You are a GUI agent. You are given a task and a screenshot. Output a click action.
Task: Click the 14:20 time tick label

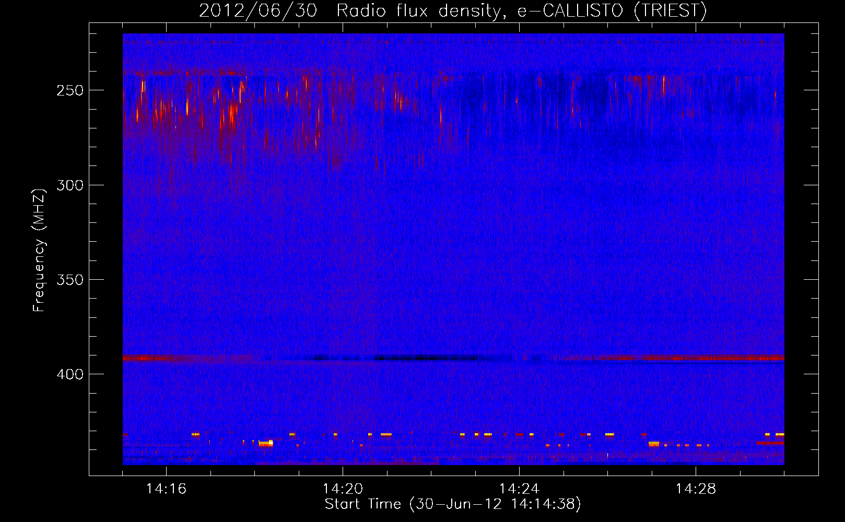coord(343,489)
